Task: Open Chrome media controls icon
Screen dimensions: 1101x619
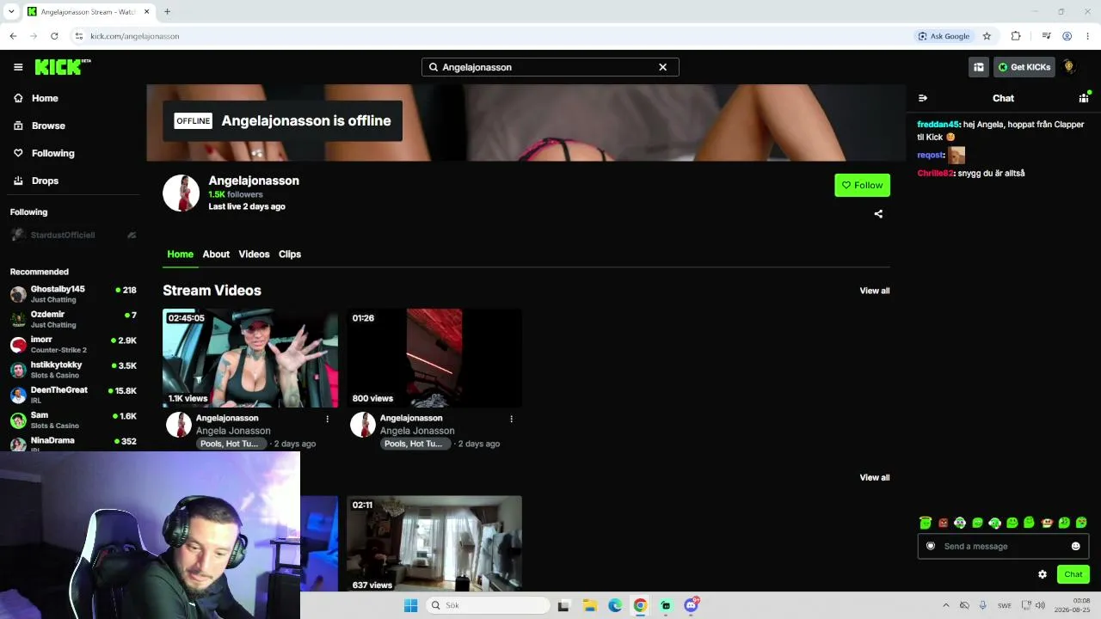Action: tap(1046, 36)
